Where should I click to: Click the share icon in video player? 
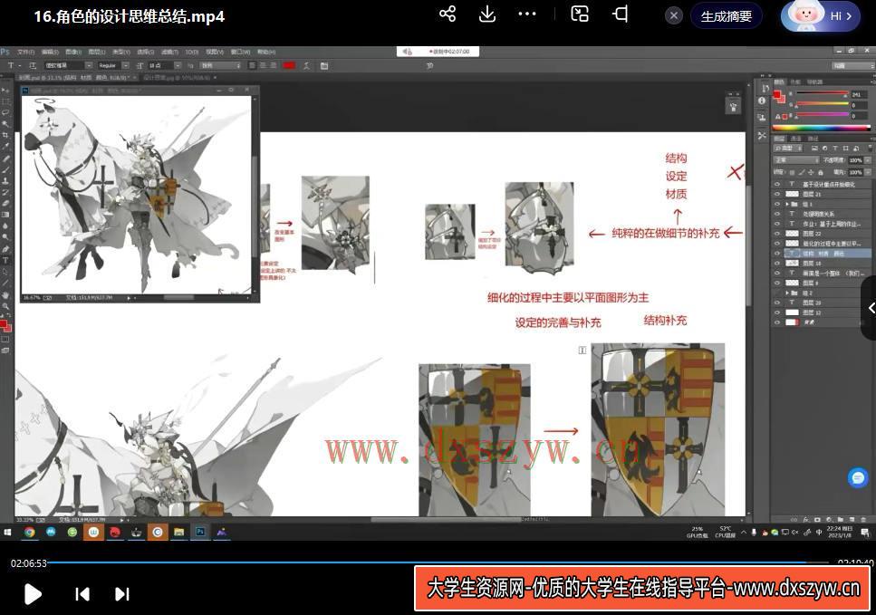pyautogui.click(x=448, y=14)
